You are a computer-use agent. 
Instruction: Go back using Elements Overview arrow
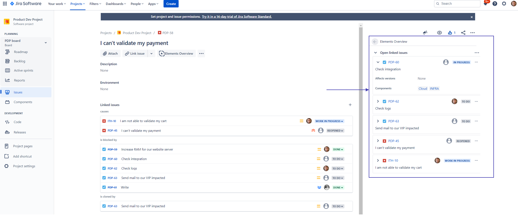tap(375, 42)
